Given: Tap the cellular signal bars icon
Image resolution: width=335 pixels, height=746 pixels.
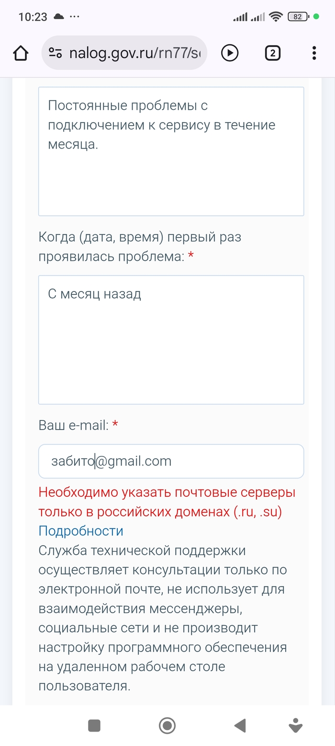Looking at the screenshot, I should 240,17.
